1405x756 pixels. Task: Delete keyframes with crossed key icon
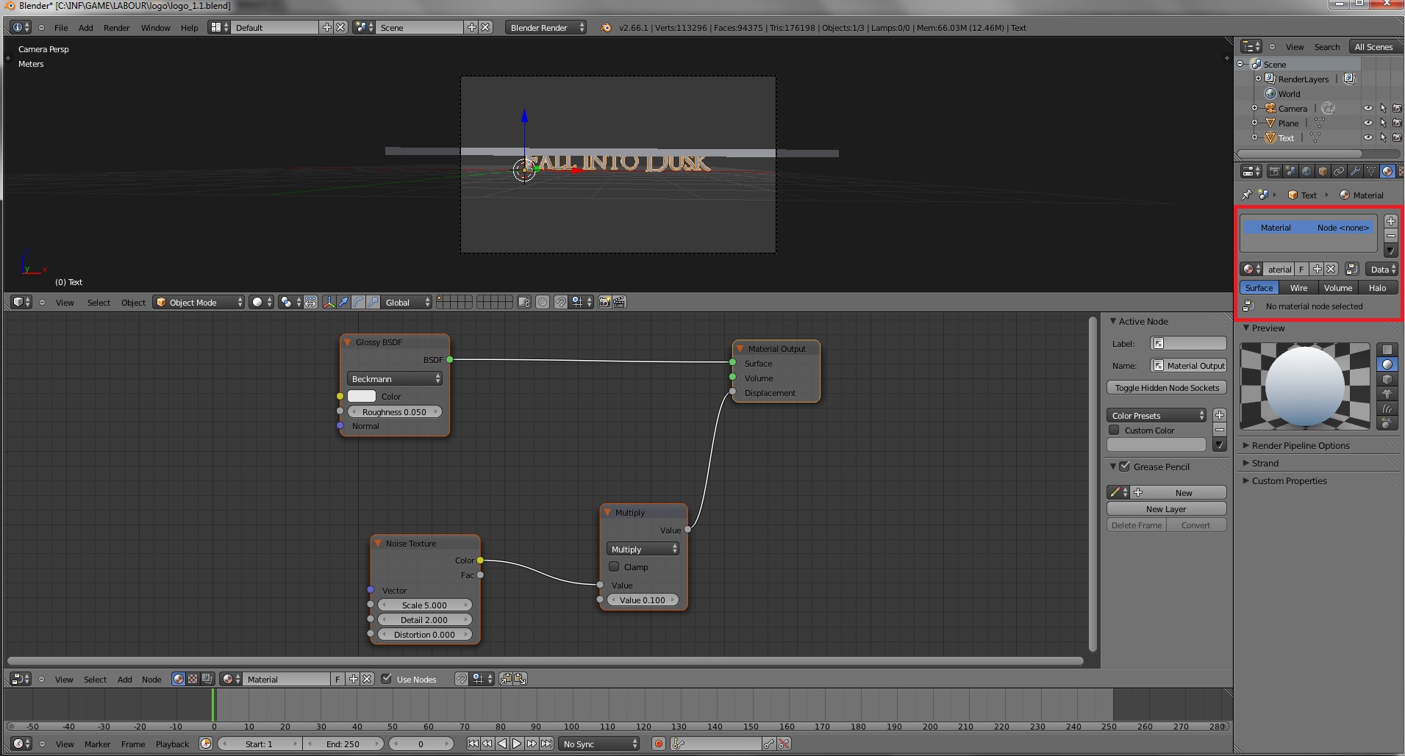[784, 744]
